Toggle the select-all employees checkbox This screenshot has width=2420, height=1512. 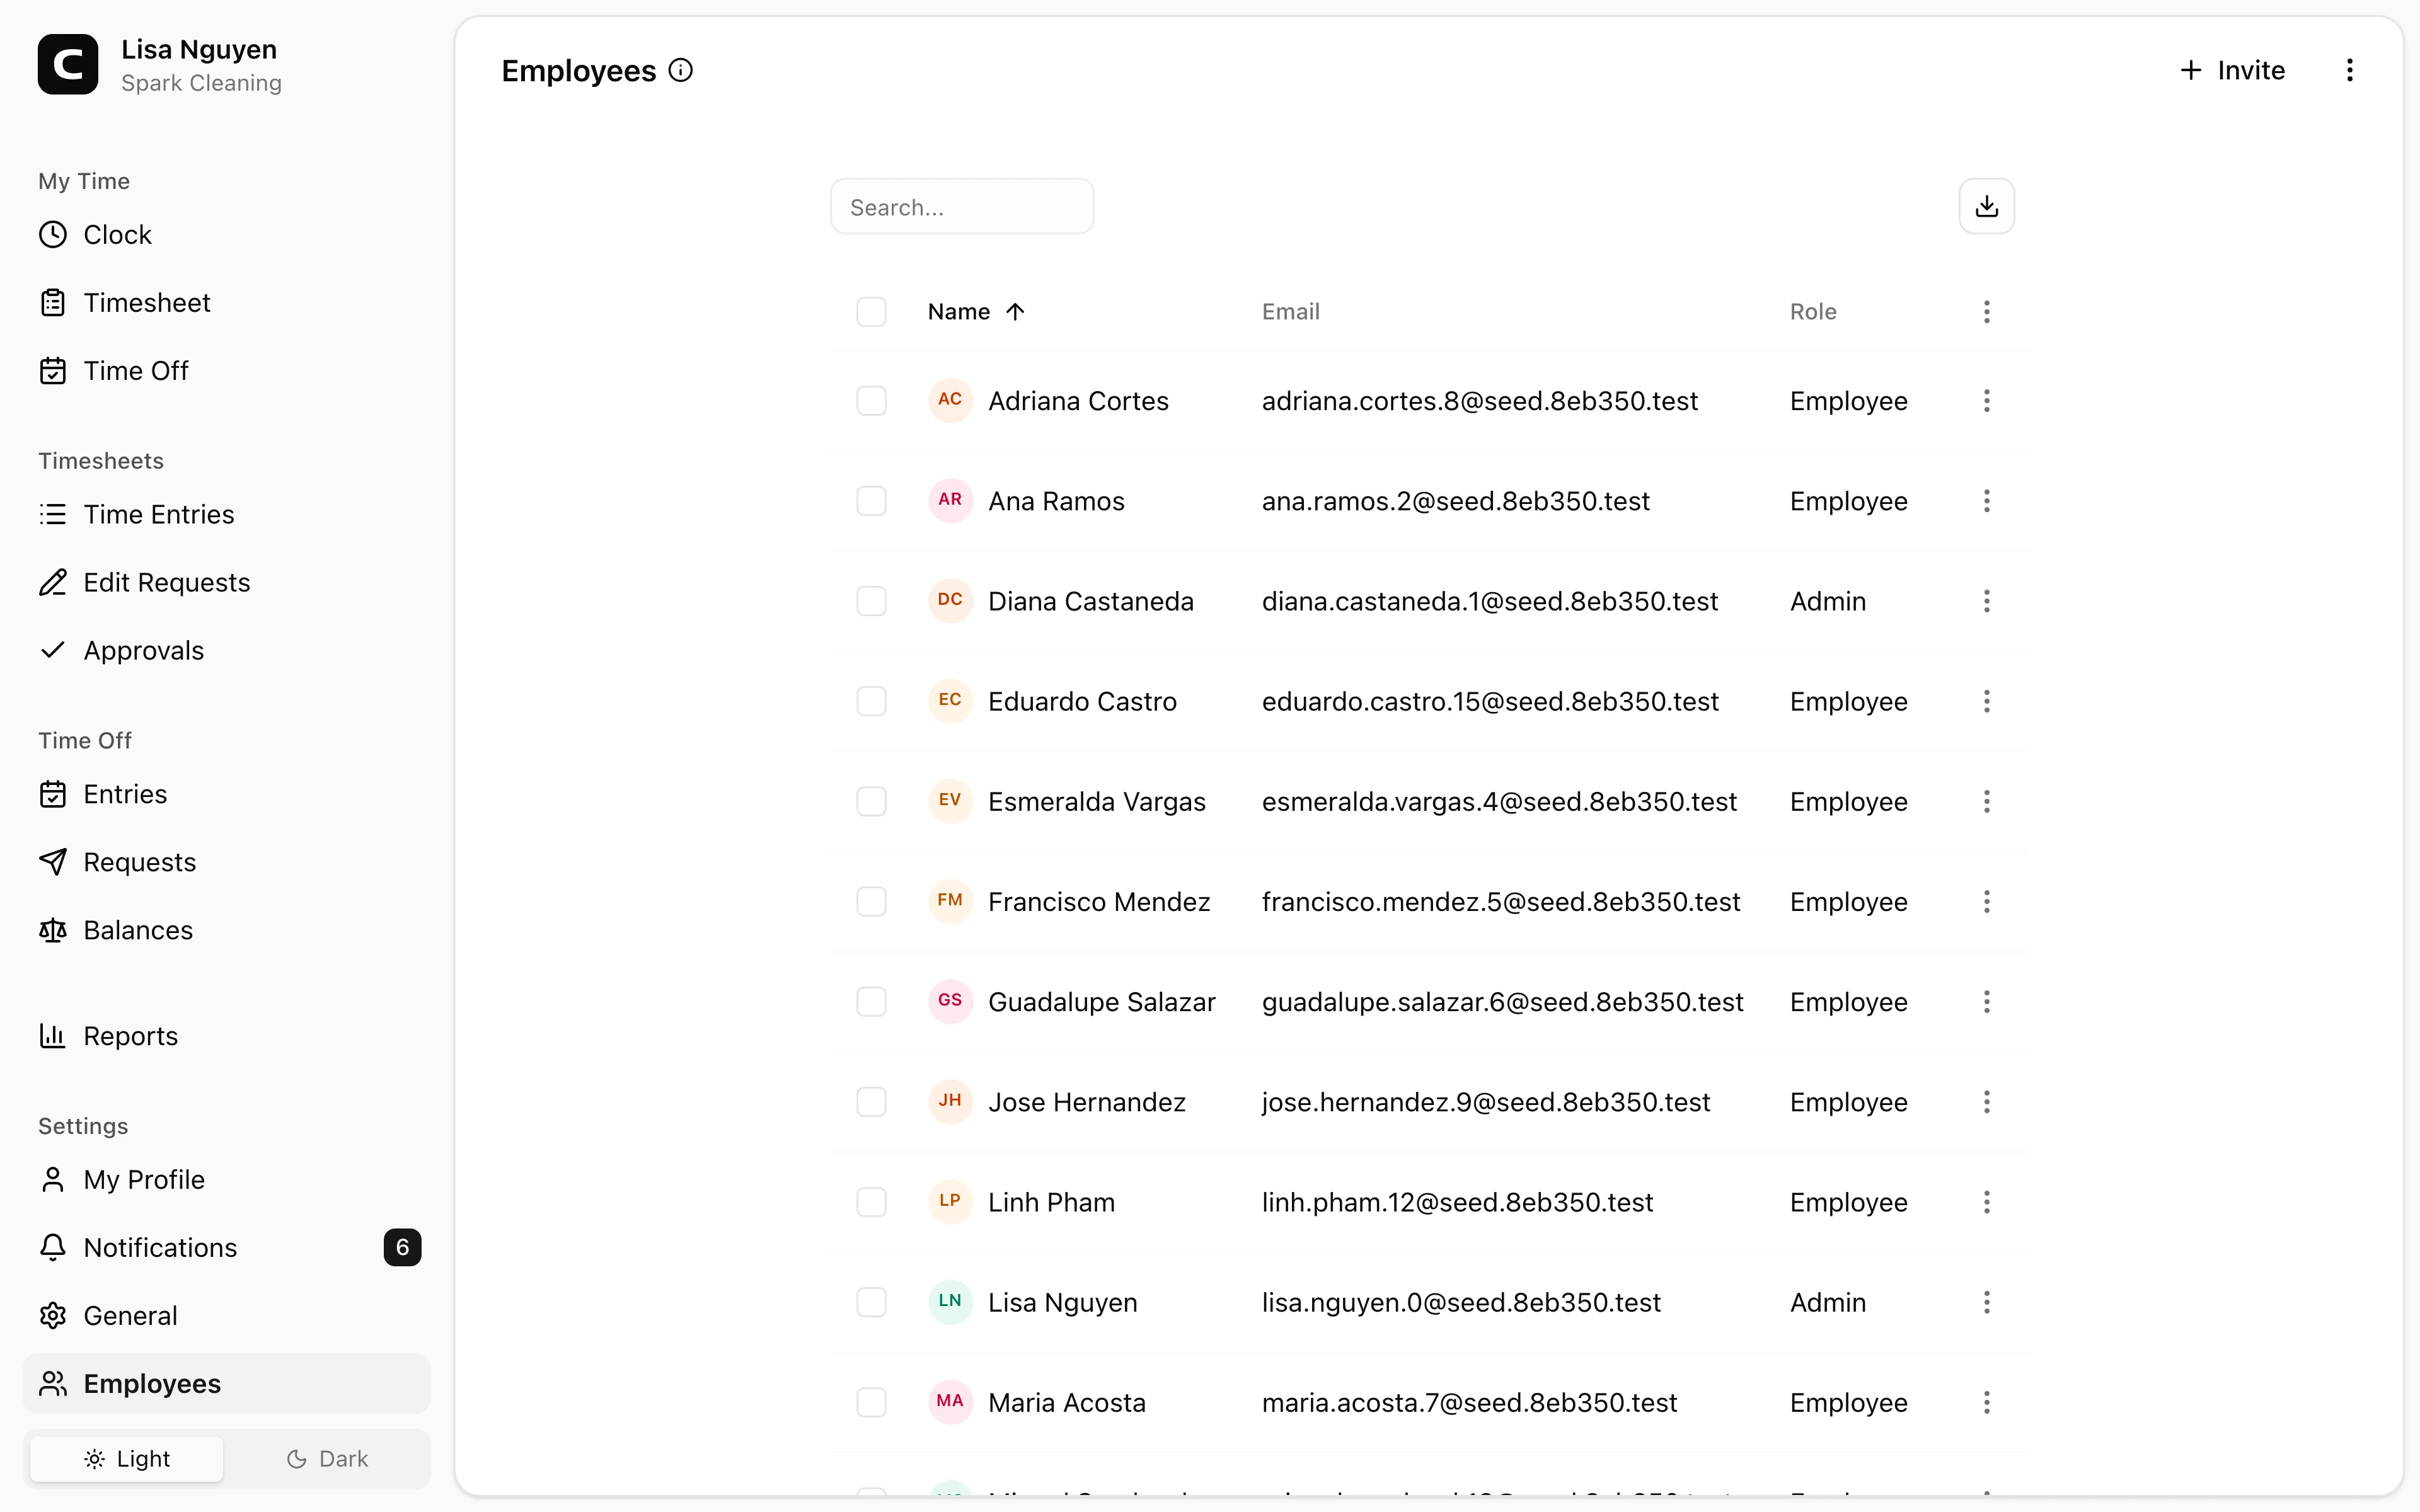tap(871, 312)
